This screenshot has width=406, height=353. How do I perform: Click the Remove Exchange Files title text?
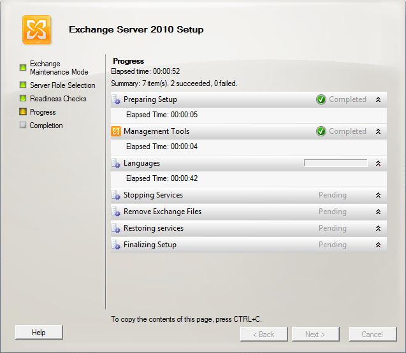(163, 212)
